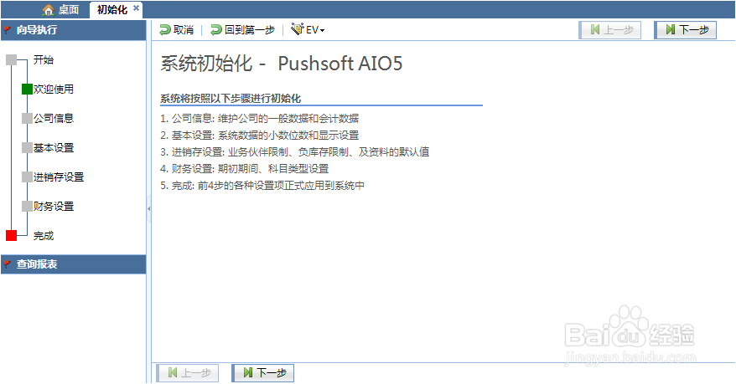Click the line 4. 财务设置 description
This screenshot has width=736, height=384.
tap(245, 169)
